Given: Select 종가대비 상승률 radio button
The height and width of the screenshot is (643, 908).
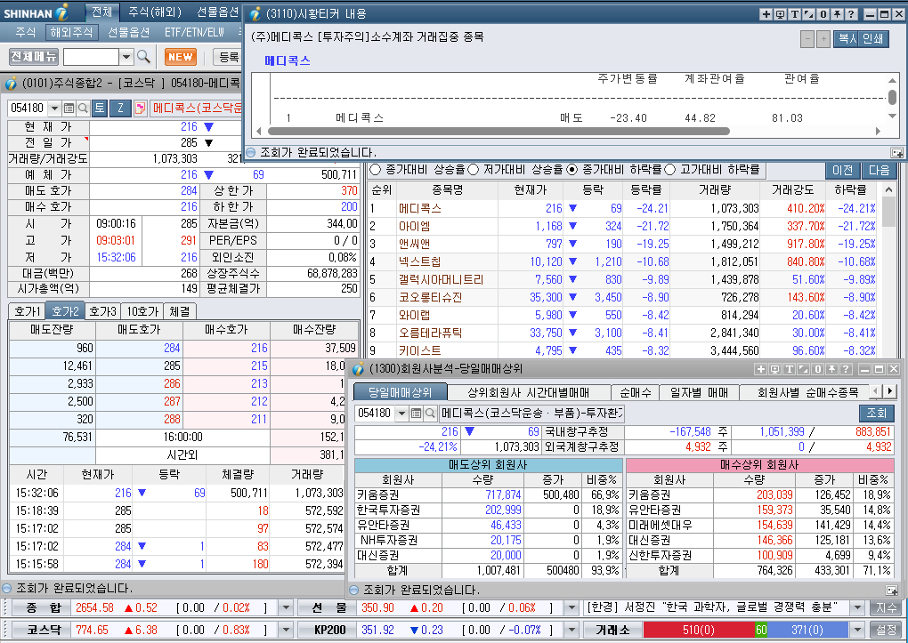Looking at the screenshot, I should [376, 170].
